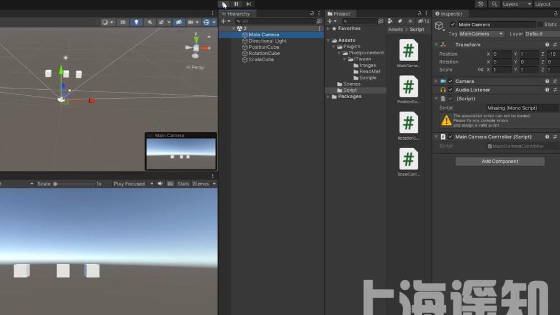This screenshot has height=315, width=560.
Task: Collapse the Assets folder tree
Action: (329, 40)
